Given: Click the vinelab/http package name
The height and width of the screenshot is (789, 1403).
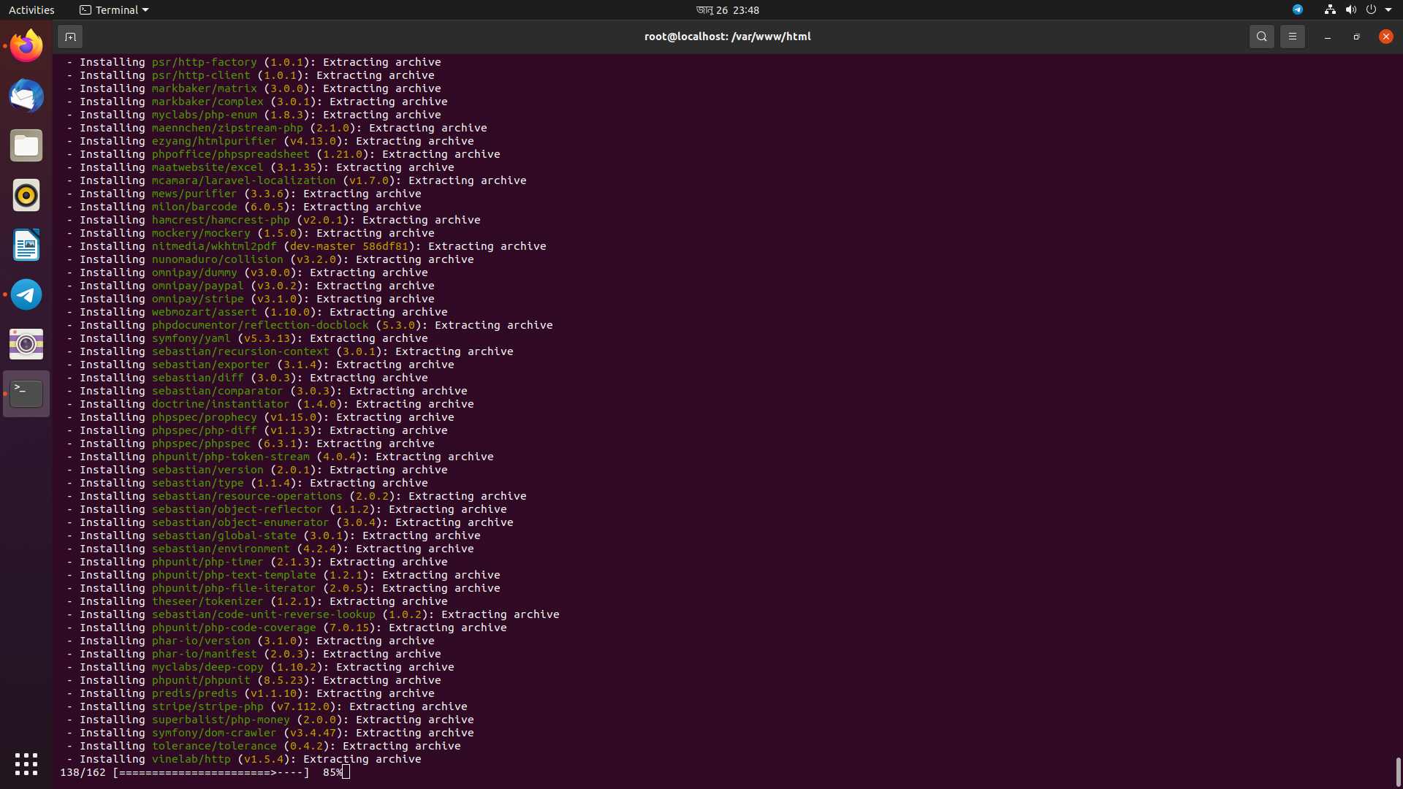Looking at the screenshot, I should [191, 759].
